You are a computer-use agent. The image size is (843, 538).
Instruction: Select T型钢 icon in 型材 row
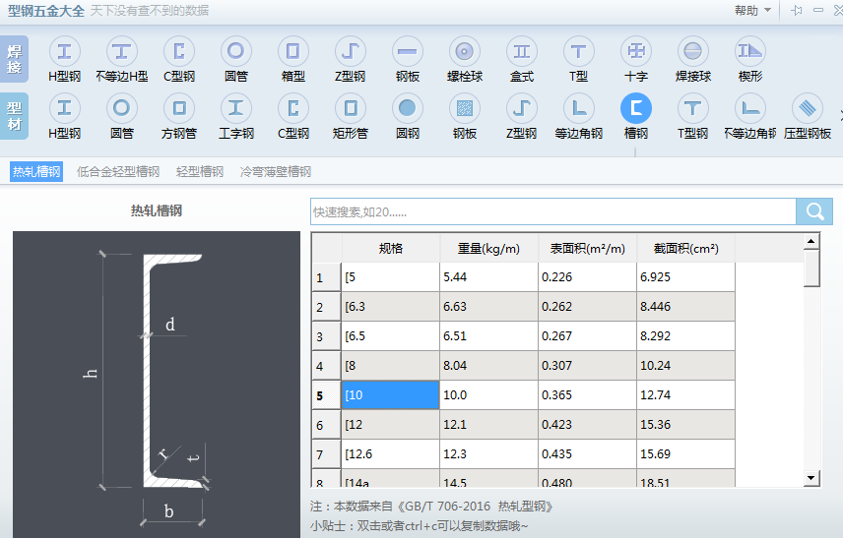point(693,108)
